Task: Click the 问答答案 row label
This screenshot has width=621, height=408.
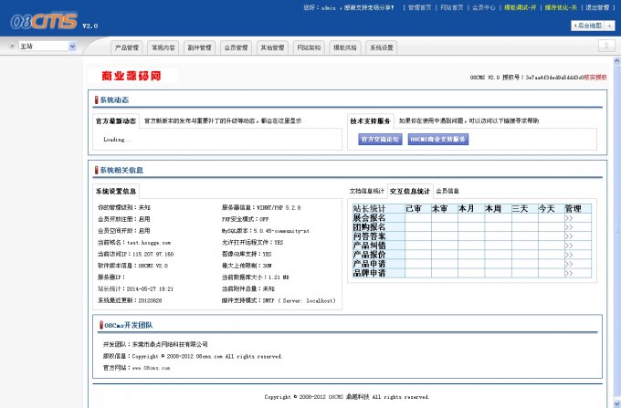Action: [369, 236]
